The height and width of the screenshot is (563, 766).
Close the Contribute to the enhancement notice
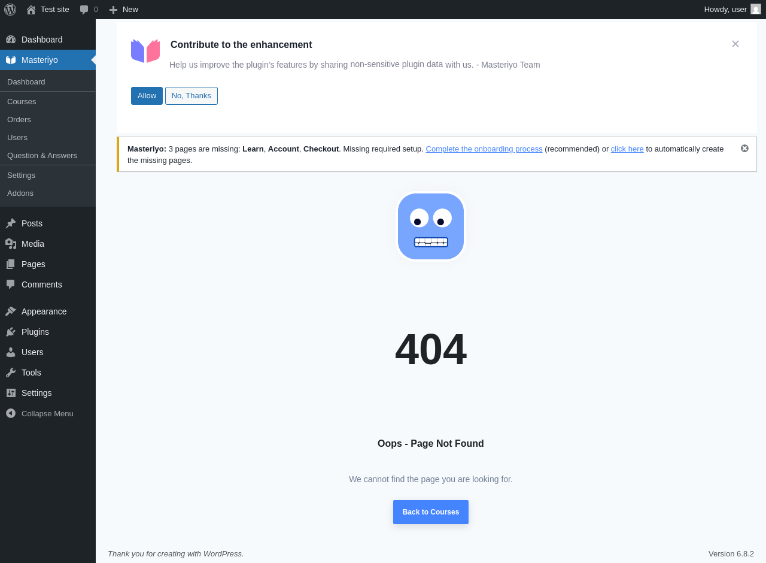(x=735, y=44)
